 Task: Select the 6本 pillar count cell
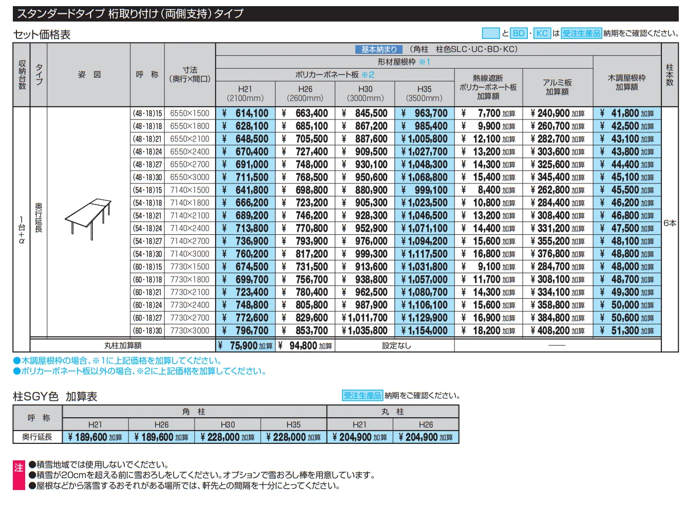click(670, 223)
